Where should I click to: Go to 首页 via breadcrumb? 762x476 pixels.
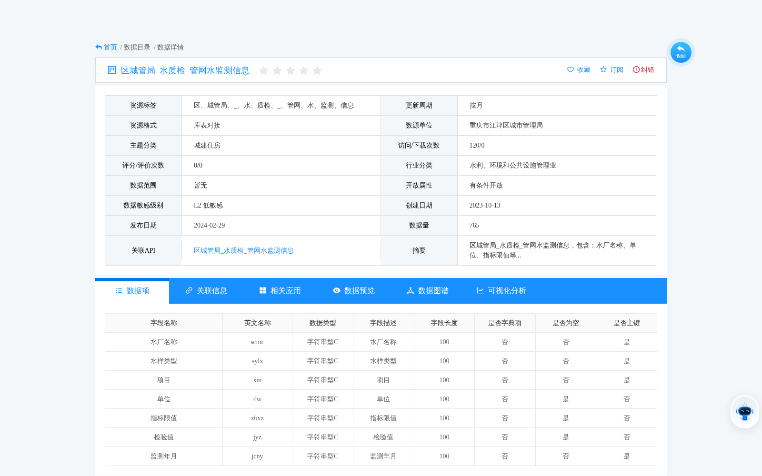tap(110, 47)
